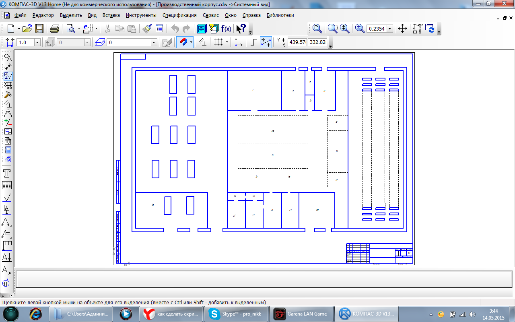Screen dimensions: 515x322
Task: Expand the zoom scale 0.2354 dropdown
Action: (389, 29)
